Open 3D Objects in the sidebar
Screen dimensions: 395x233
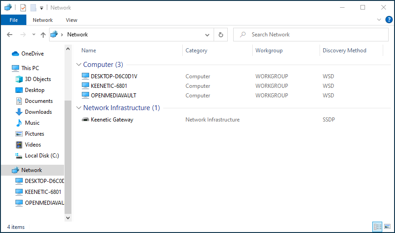(38, 79)
